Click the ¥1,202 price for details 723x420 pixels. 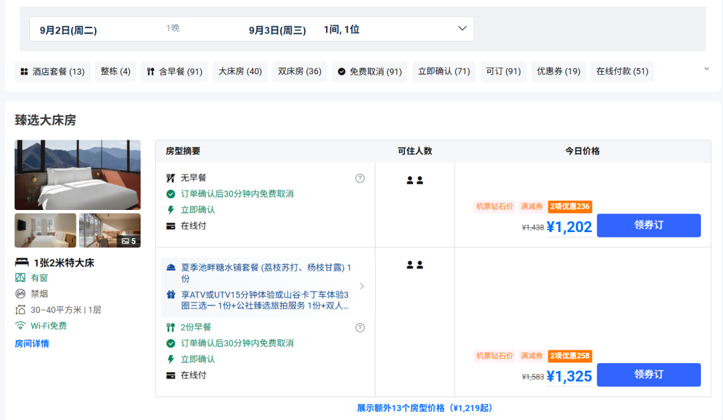[569, 227]
